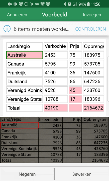Select the flagged 40190 total cell
This screenshot has width=109, height=181.
click(x=56, y=108)
